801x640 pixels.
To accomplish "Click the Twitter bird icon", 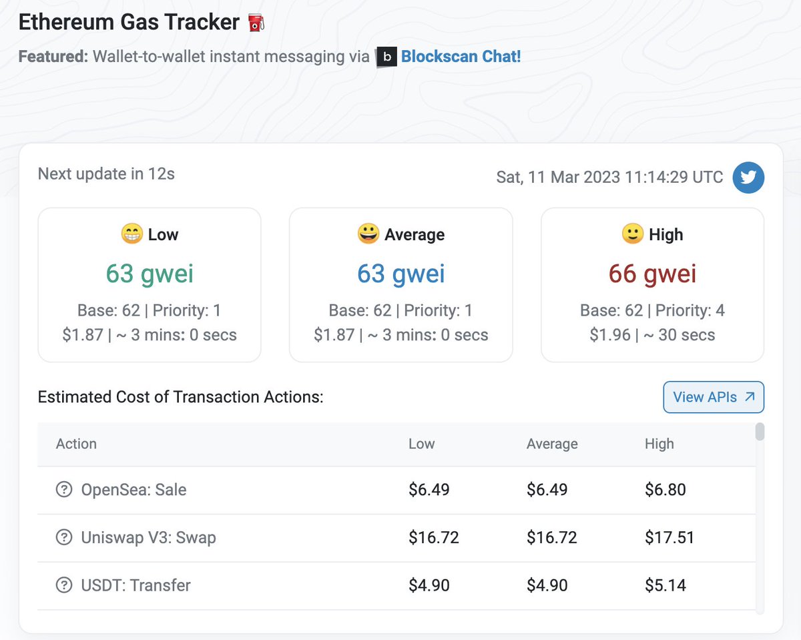I will click(x=748, y=178).
